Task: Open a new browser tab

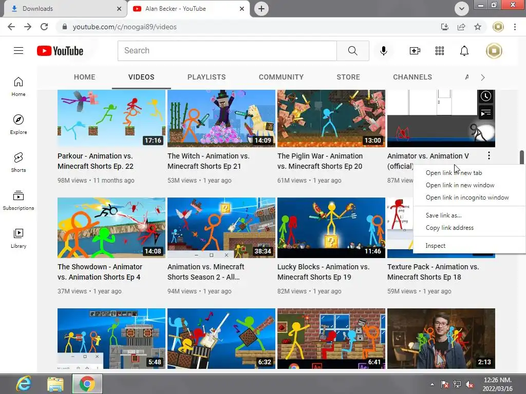Action: click(x=261, y=9)
